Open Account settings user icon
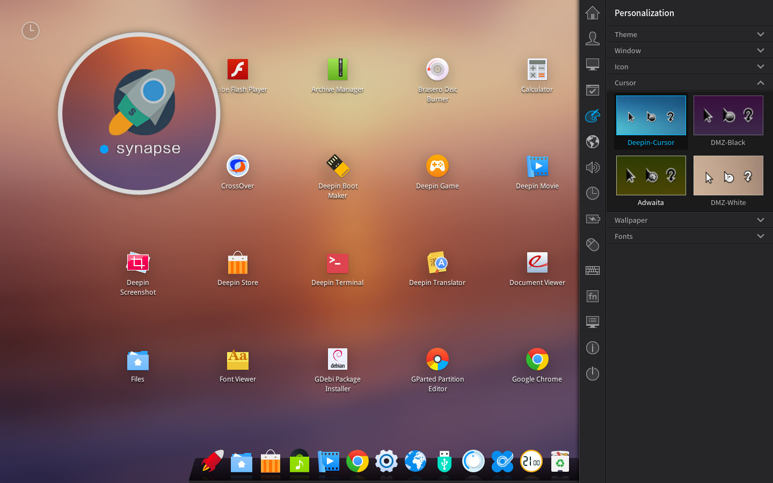The width and height of the screenshot is (773, 483). coord(593,38)
